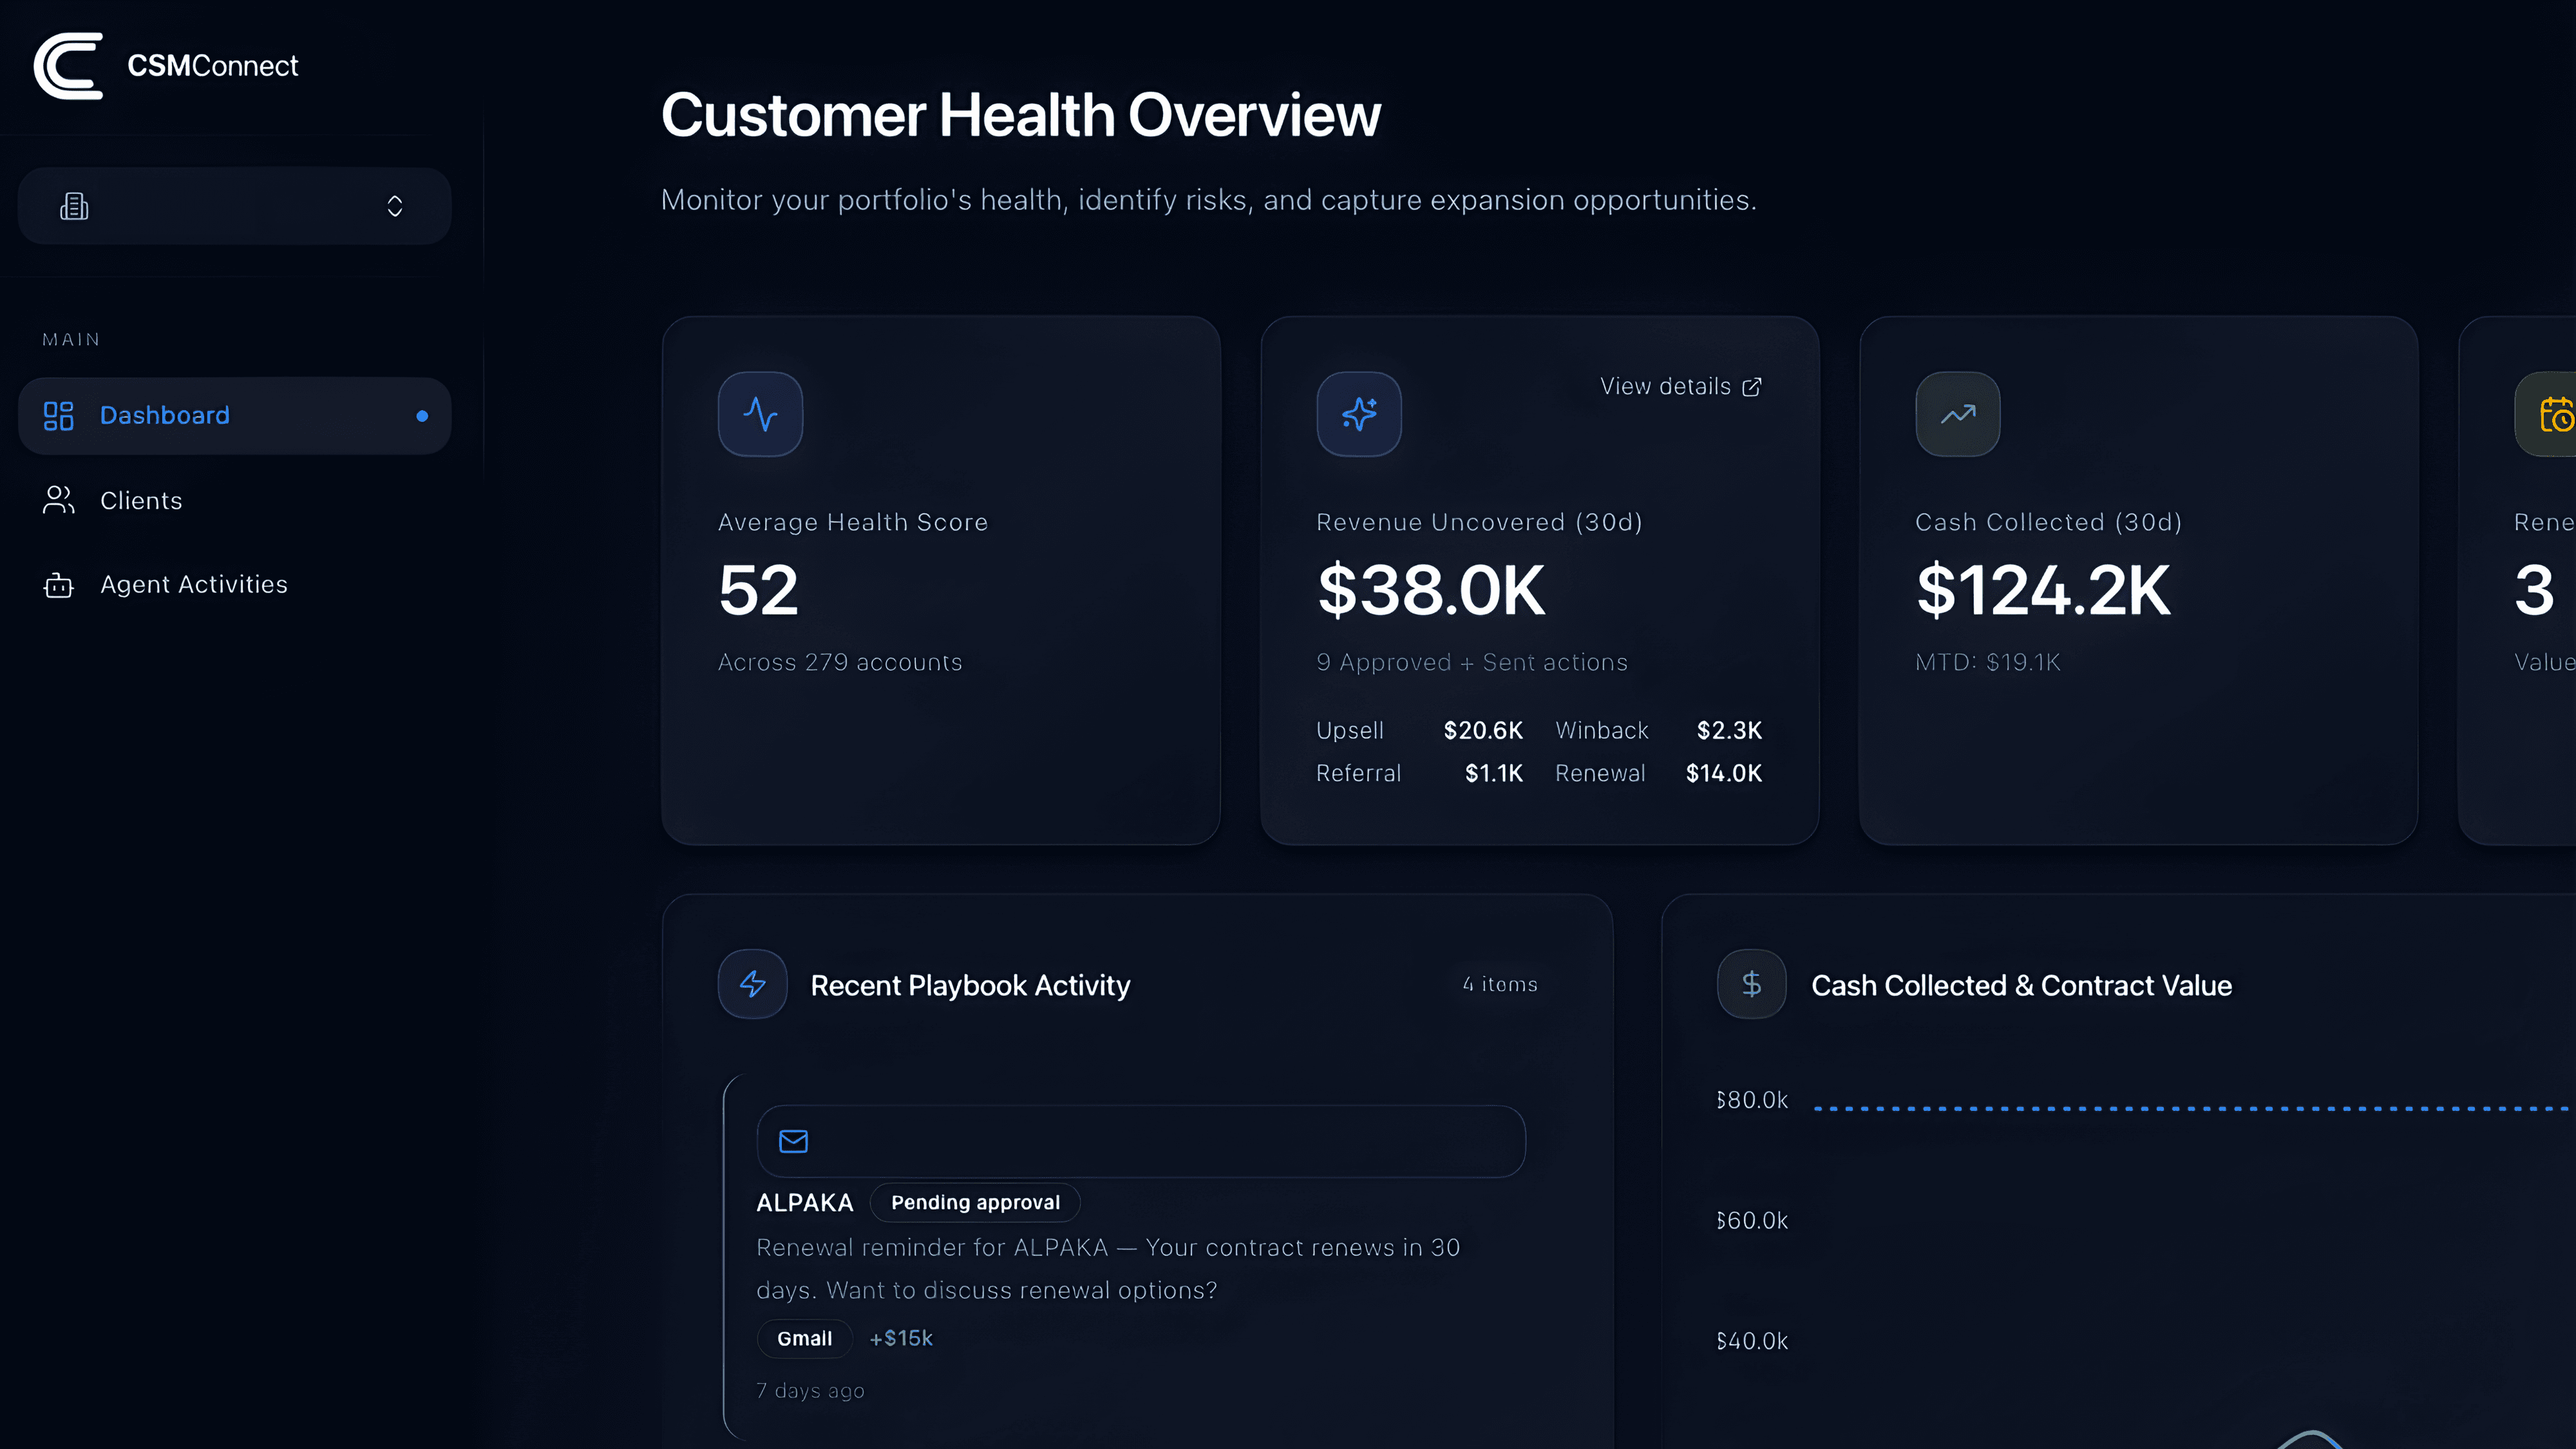Expand the organization selector chevron
Screen dimensions: 2576x1449
pos(395,206)
